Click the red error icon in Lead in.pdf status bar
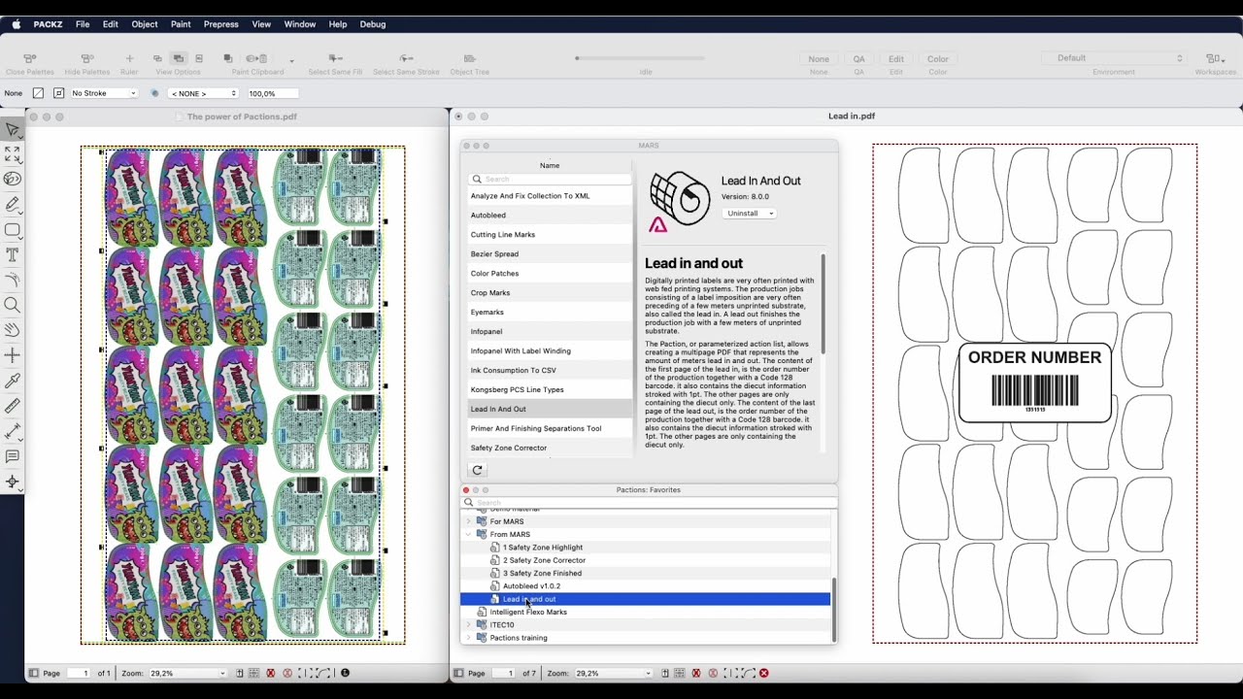The height and width of the screenshot is (699, 1243). click(x=764, y=673)
